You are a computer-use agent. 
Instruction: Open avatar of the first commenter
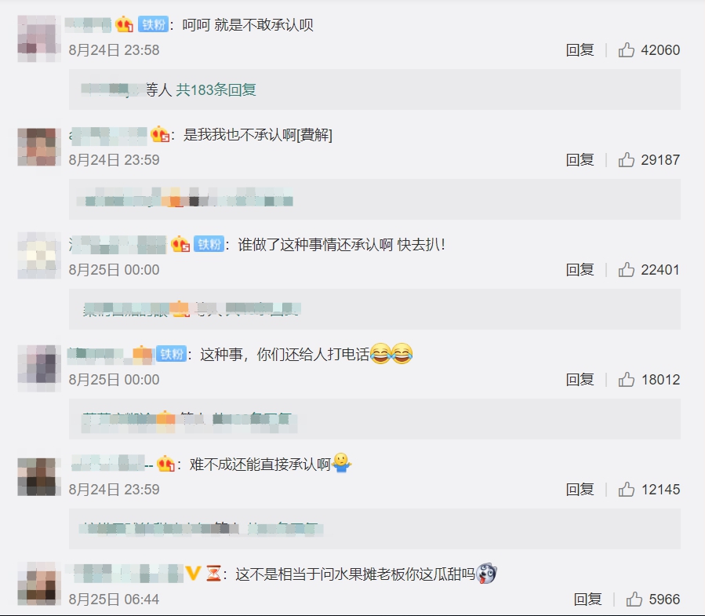tap(39, 38)
